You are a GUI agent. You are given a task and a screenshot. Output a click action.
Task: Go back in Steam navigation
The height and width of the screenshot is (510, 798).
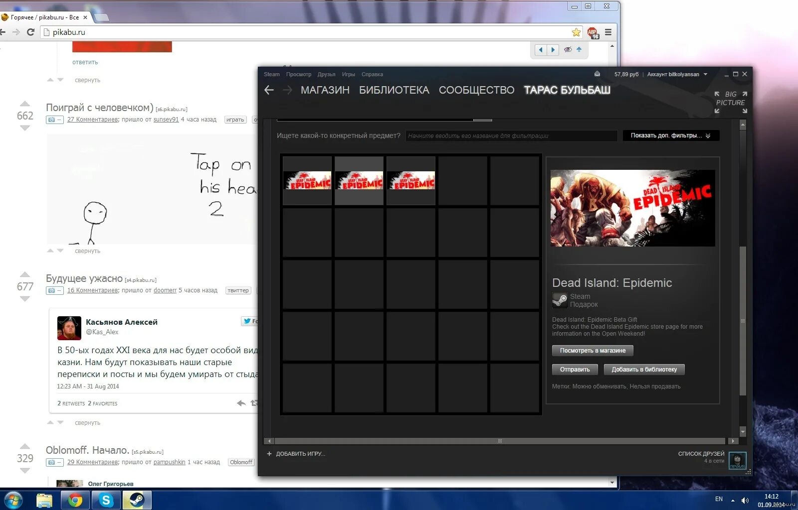pos(269,90)
